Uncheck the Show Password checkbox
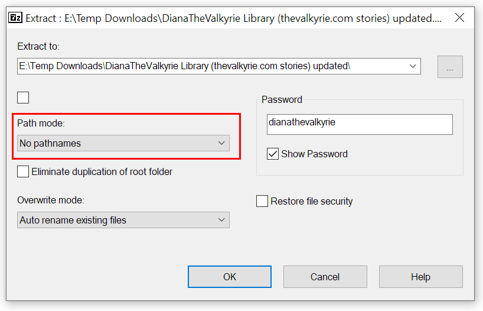 [x=273, y=154]
